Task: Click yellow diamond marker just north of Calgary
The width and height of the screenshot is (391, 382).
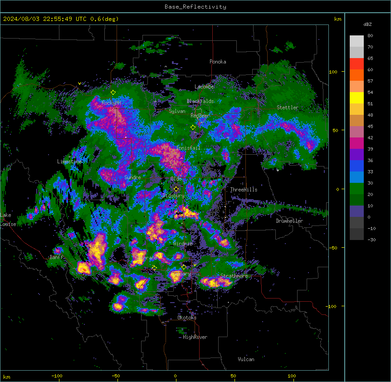Action: pos(184,267)
